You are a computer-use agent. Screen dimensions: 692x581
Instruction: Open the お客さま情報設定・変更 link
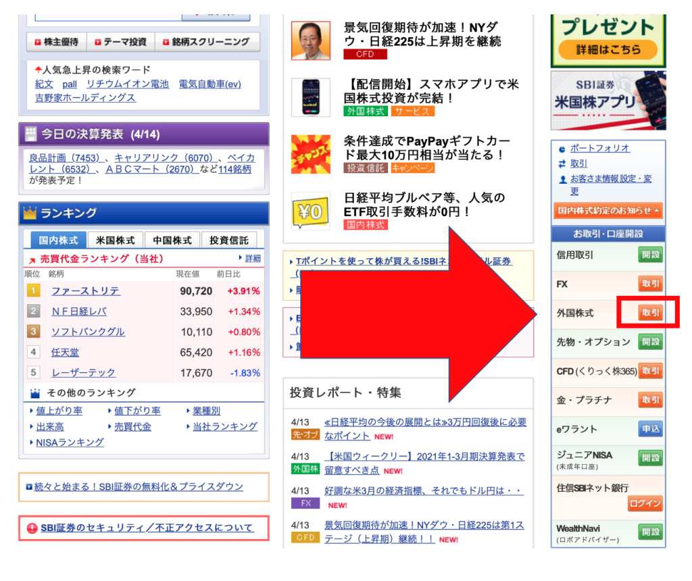611,185
